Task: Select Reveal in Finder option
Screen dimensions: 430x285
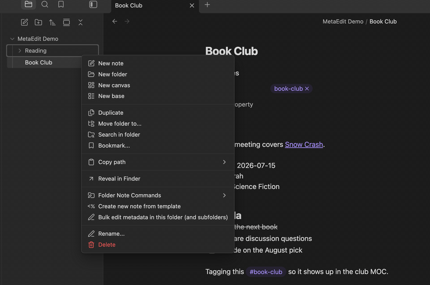Action: point(158,179)
